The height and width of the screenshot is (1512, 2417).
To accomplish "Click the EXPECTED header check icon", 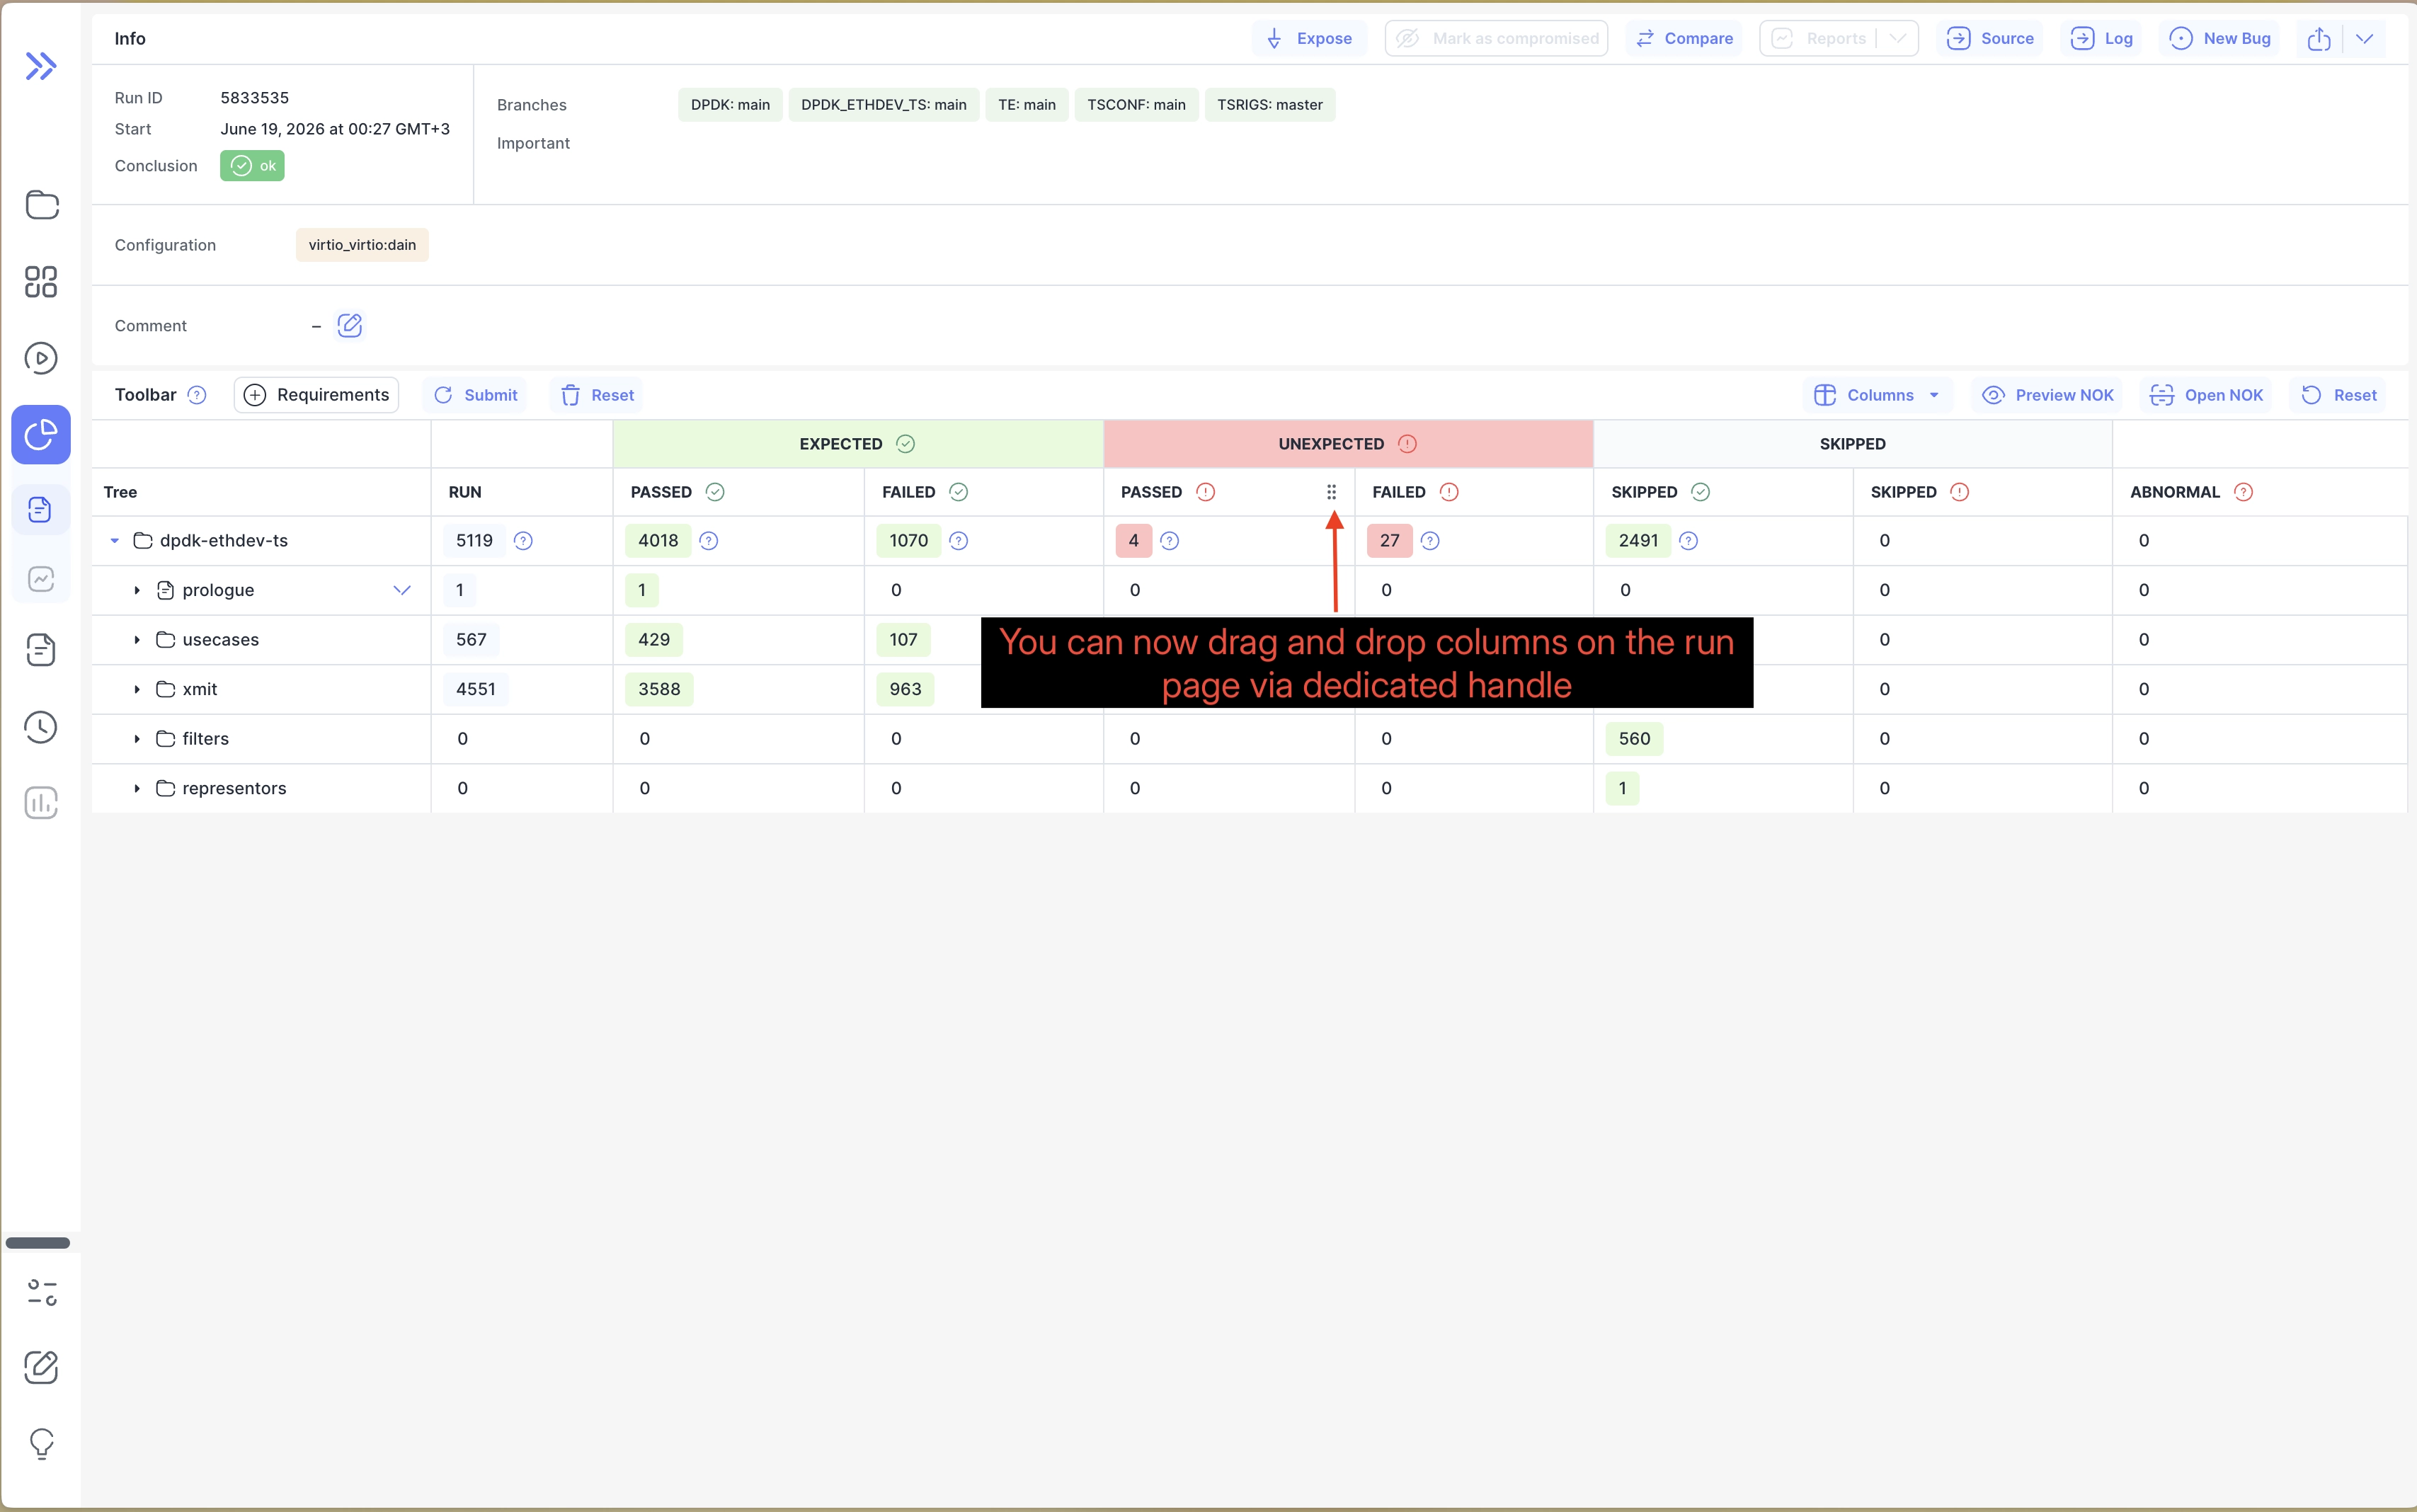I will 905,444.
